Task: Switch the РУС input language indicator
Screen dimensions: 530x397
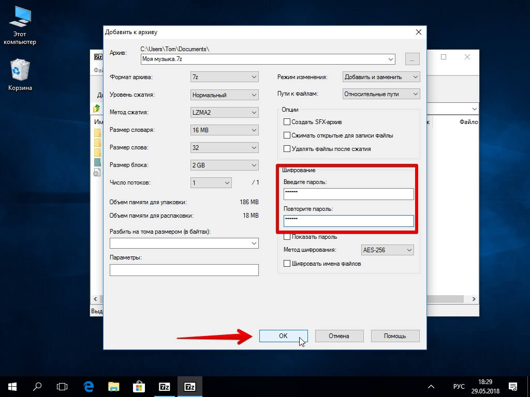Action: coord(459,387)
